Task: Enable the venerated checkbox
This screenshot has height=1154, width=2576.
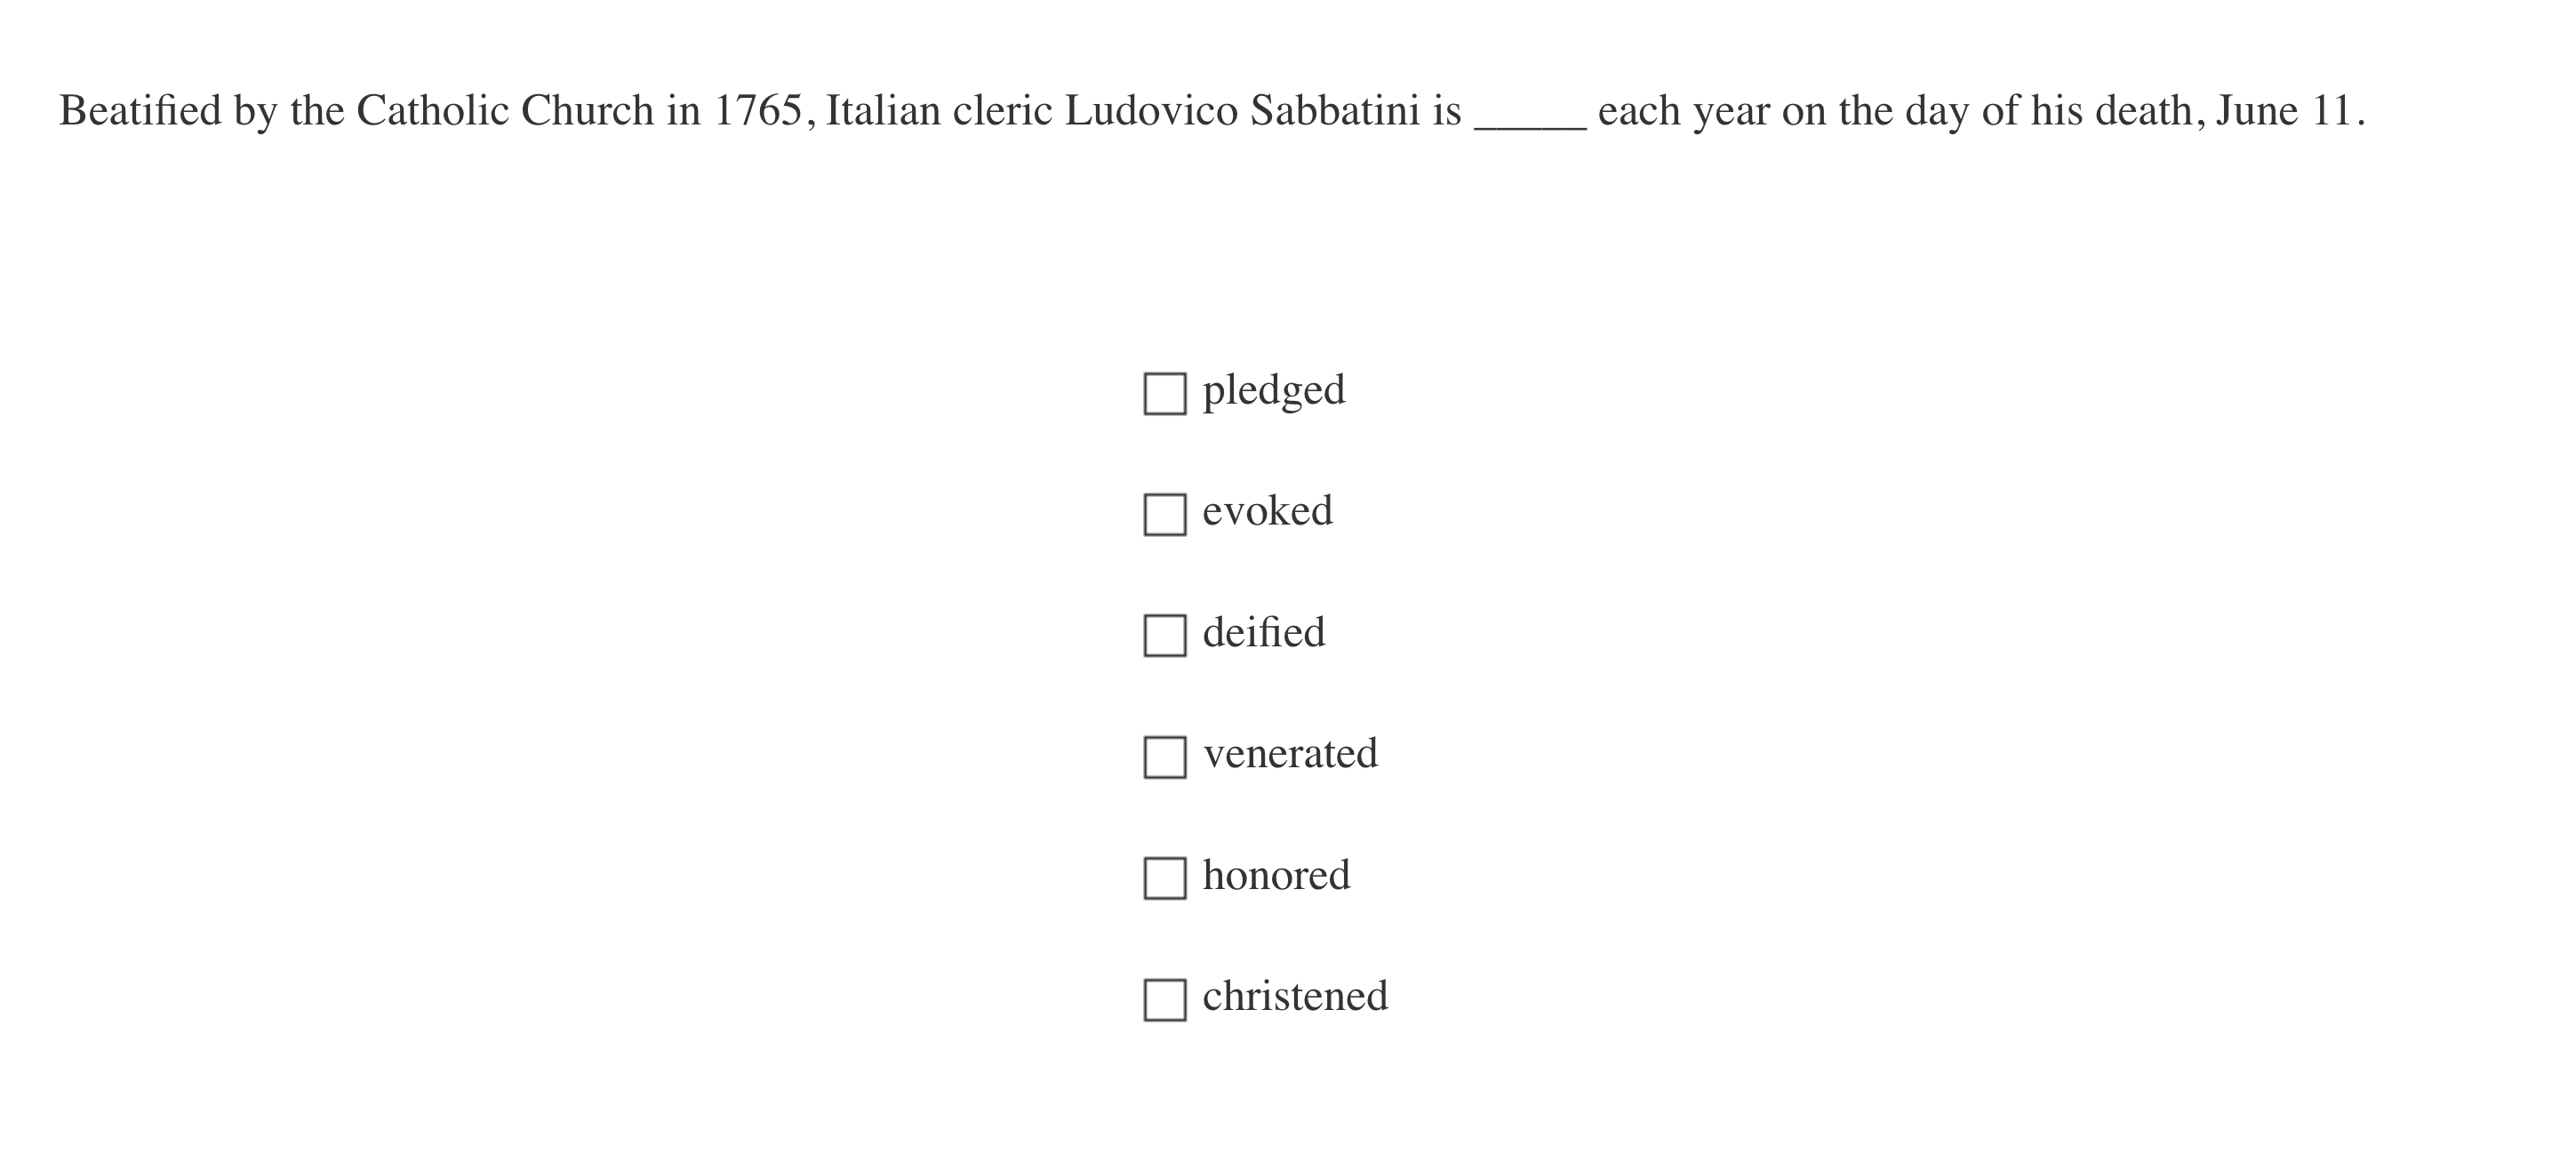Action: coord(1165,757)
